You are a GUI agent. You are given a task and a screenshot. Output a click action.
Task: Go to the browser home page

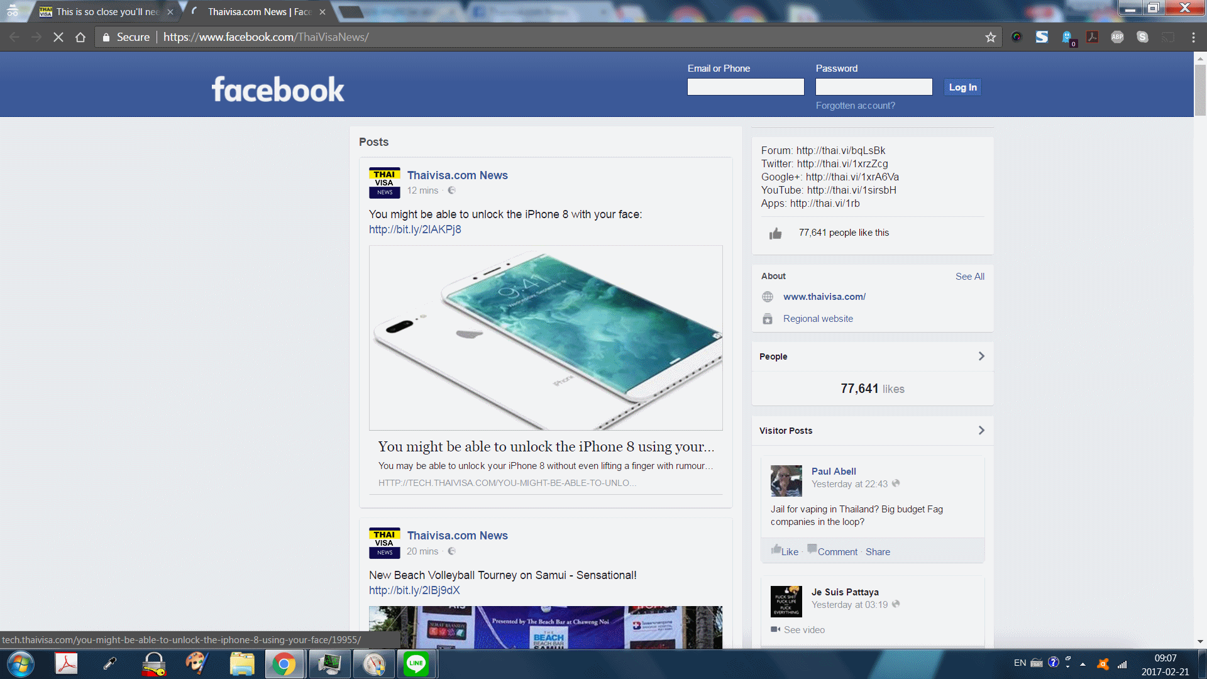tap(80, 37)
